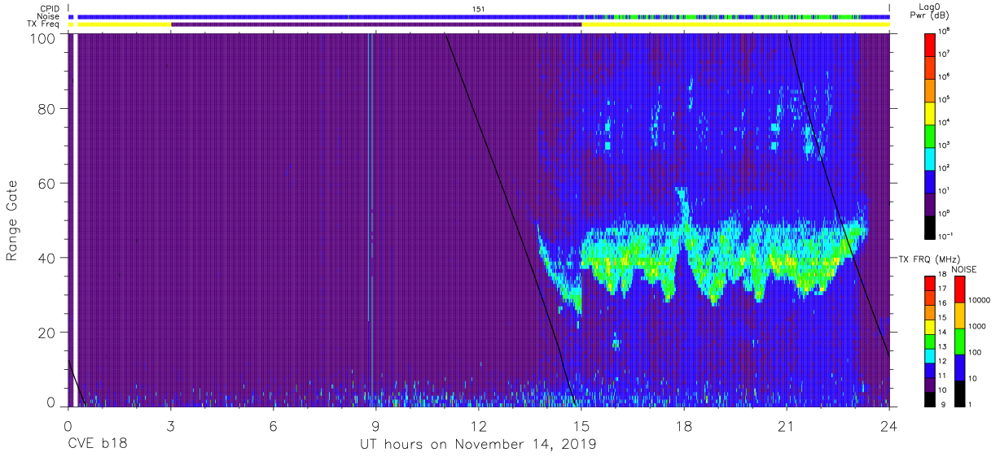Pick the green segment of the power colorbar
Viewport: 1000px width, 461px height.
click(x=931, y=135)
